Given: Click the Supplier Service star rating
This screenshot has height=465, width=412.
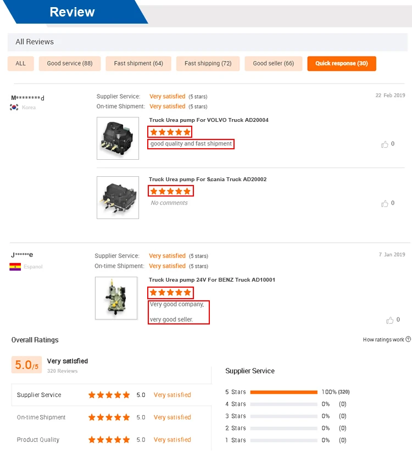Looking at the screenshot, I should coord(109,395).
